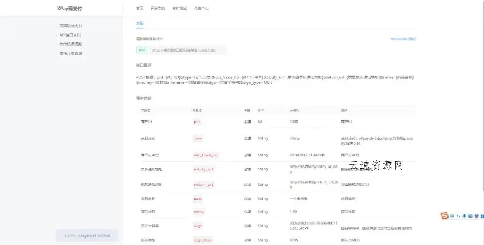Click the submit.php request URL box
The image size is (484, 245).
click(187, 50)
